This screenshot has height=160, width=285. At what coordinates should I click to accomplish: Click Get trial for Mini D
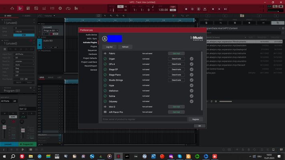pyautogui.click(x=176, y=107)
